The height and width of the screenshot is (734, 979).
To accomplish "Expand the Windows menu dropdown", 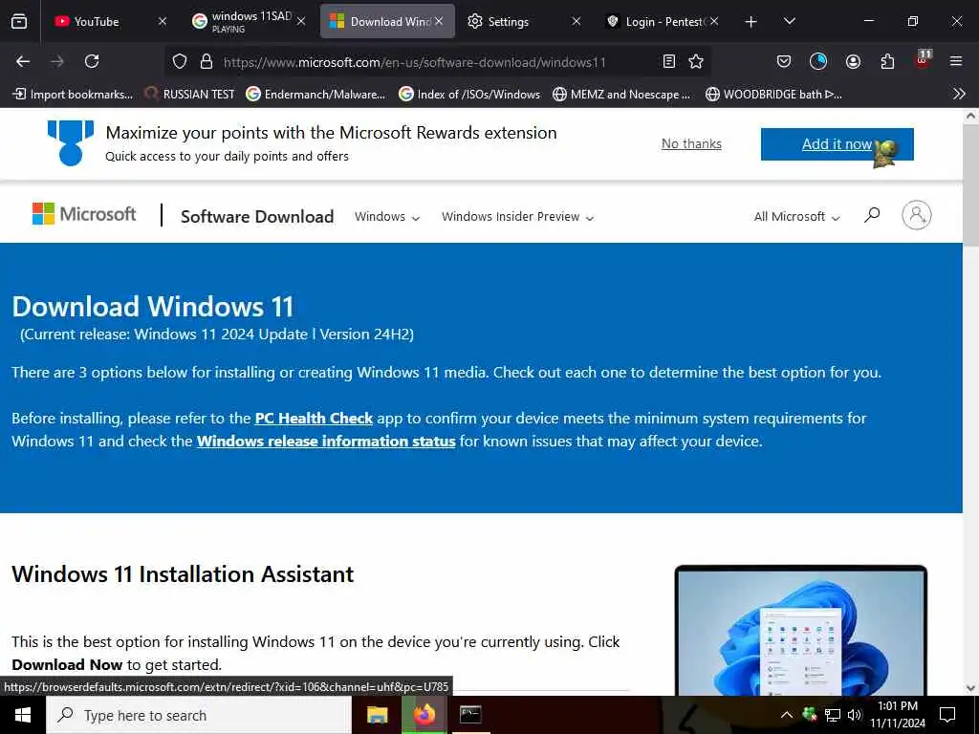I will (x=387, y=217).
